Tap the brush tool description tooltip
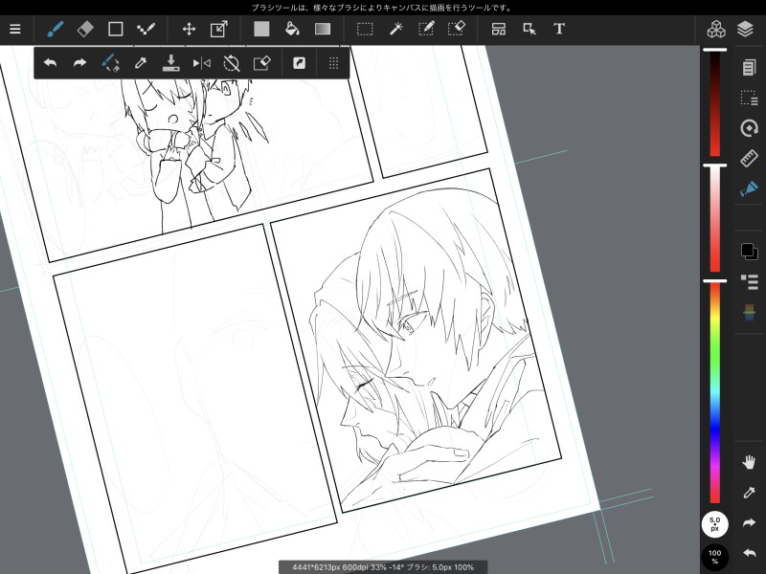 click(382, 8)
